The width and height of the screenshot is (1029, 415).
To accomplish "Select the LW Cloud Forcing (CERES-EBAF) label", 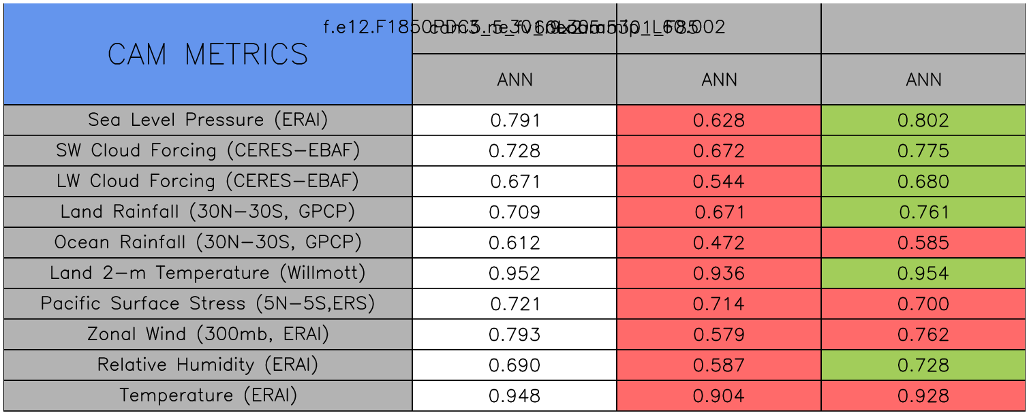I will 208,182.
